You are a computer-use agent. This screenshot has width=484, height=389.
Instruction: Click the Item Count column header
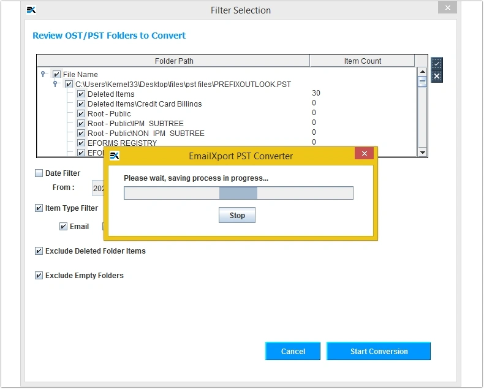pos(362,61)
